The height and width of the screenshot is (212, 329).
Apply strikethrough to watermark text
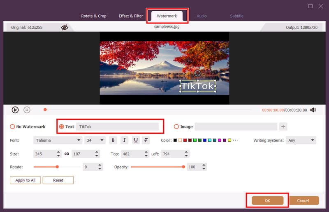[146, 140]
